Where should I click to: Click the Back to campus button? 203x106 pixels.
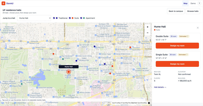[x=176, y=11]
